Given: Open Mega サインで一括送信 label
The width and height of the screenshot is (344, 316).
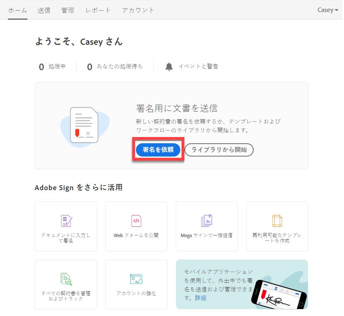Looking at the screenshot, I should coord(207,235).
